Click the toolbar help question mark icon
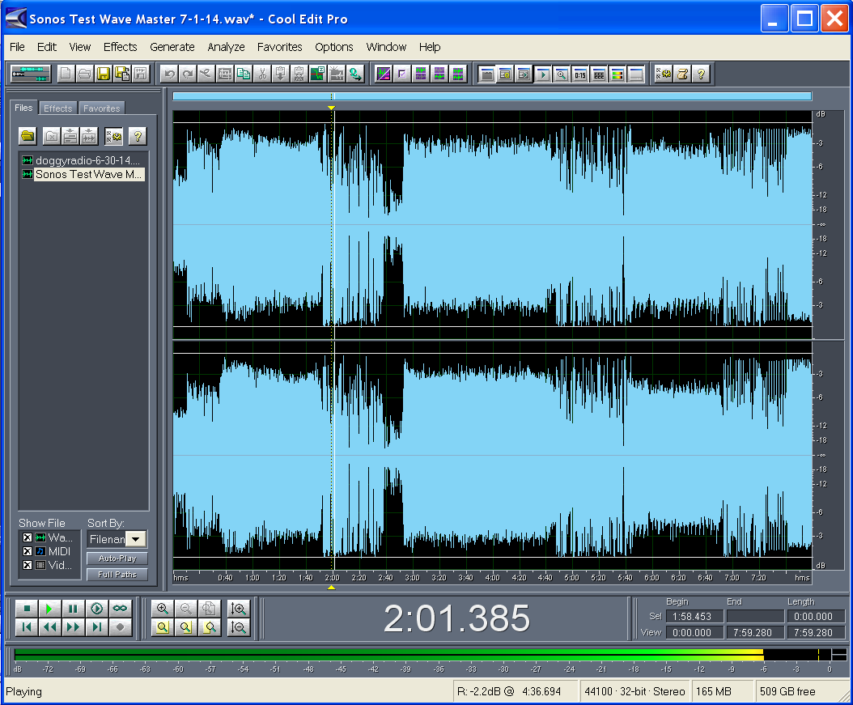The height and width of the screenshot is (705, 853). [x=701, y=74]
